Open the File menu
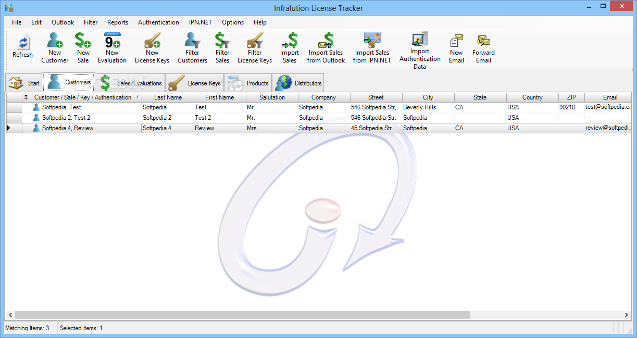This screenshot has width=637, height=338. [x=17, y=22]
